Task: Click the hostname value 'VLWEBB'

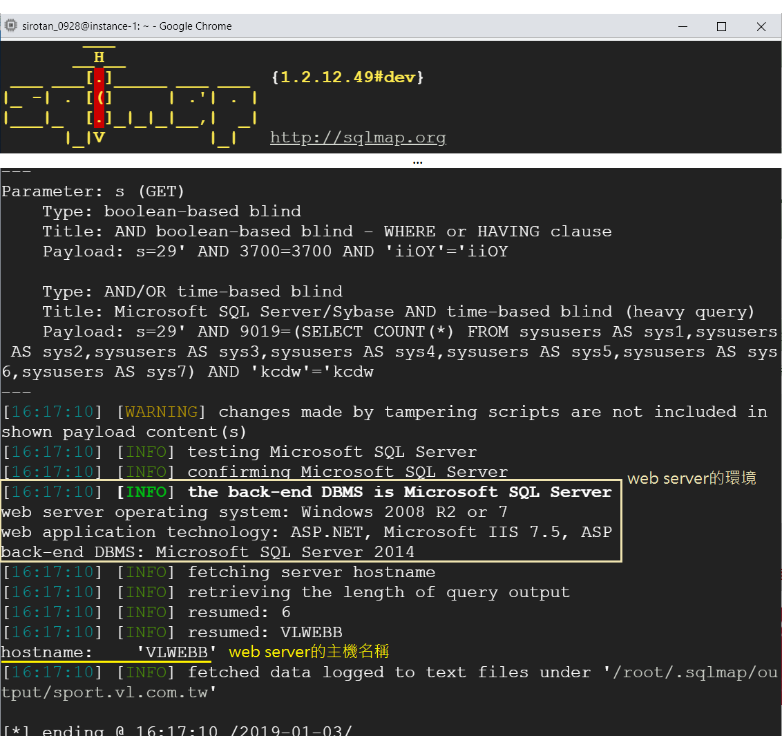Action: coord(177,652)
